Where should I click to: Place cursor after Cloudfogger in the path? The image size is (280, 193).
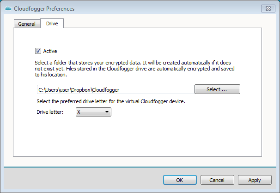click(x=120, y=90)
